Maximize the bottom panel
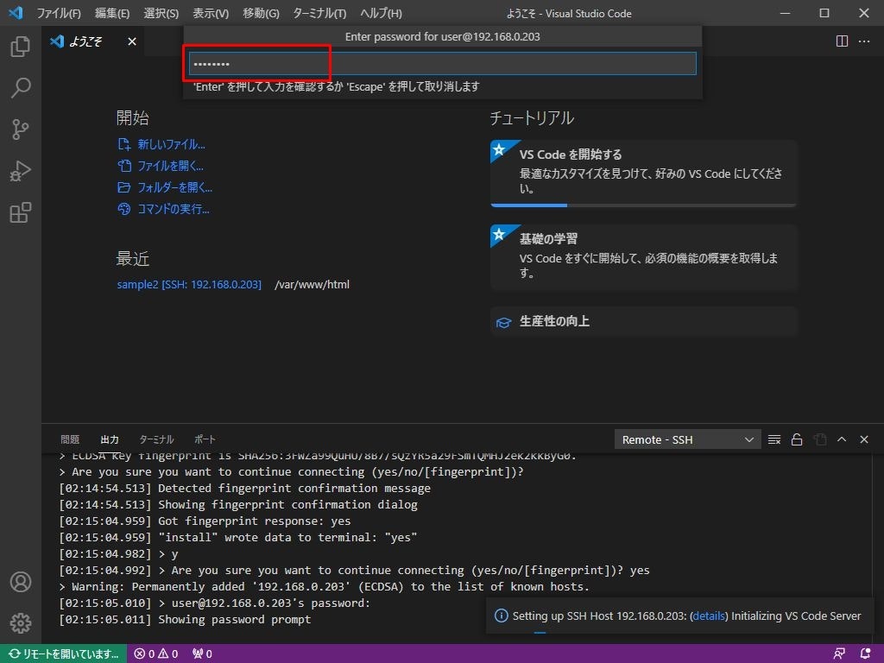Viewport: 884px width, 663px height. (842, 439)
